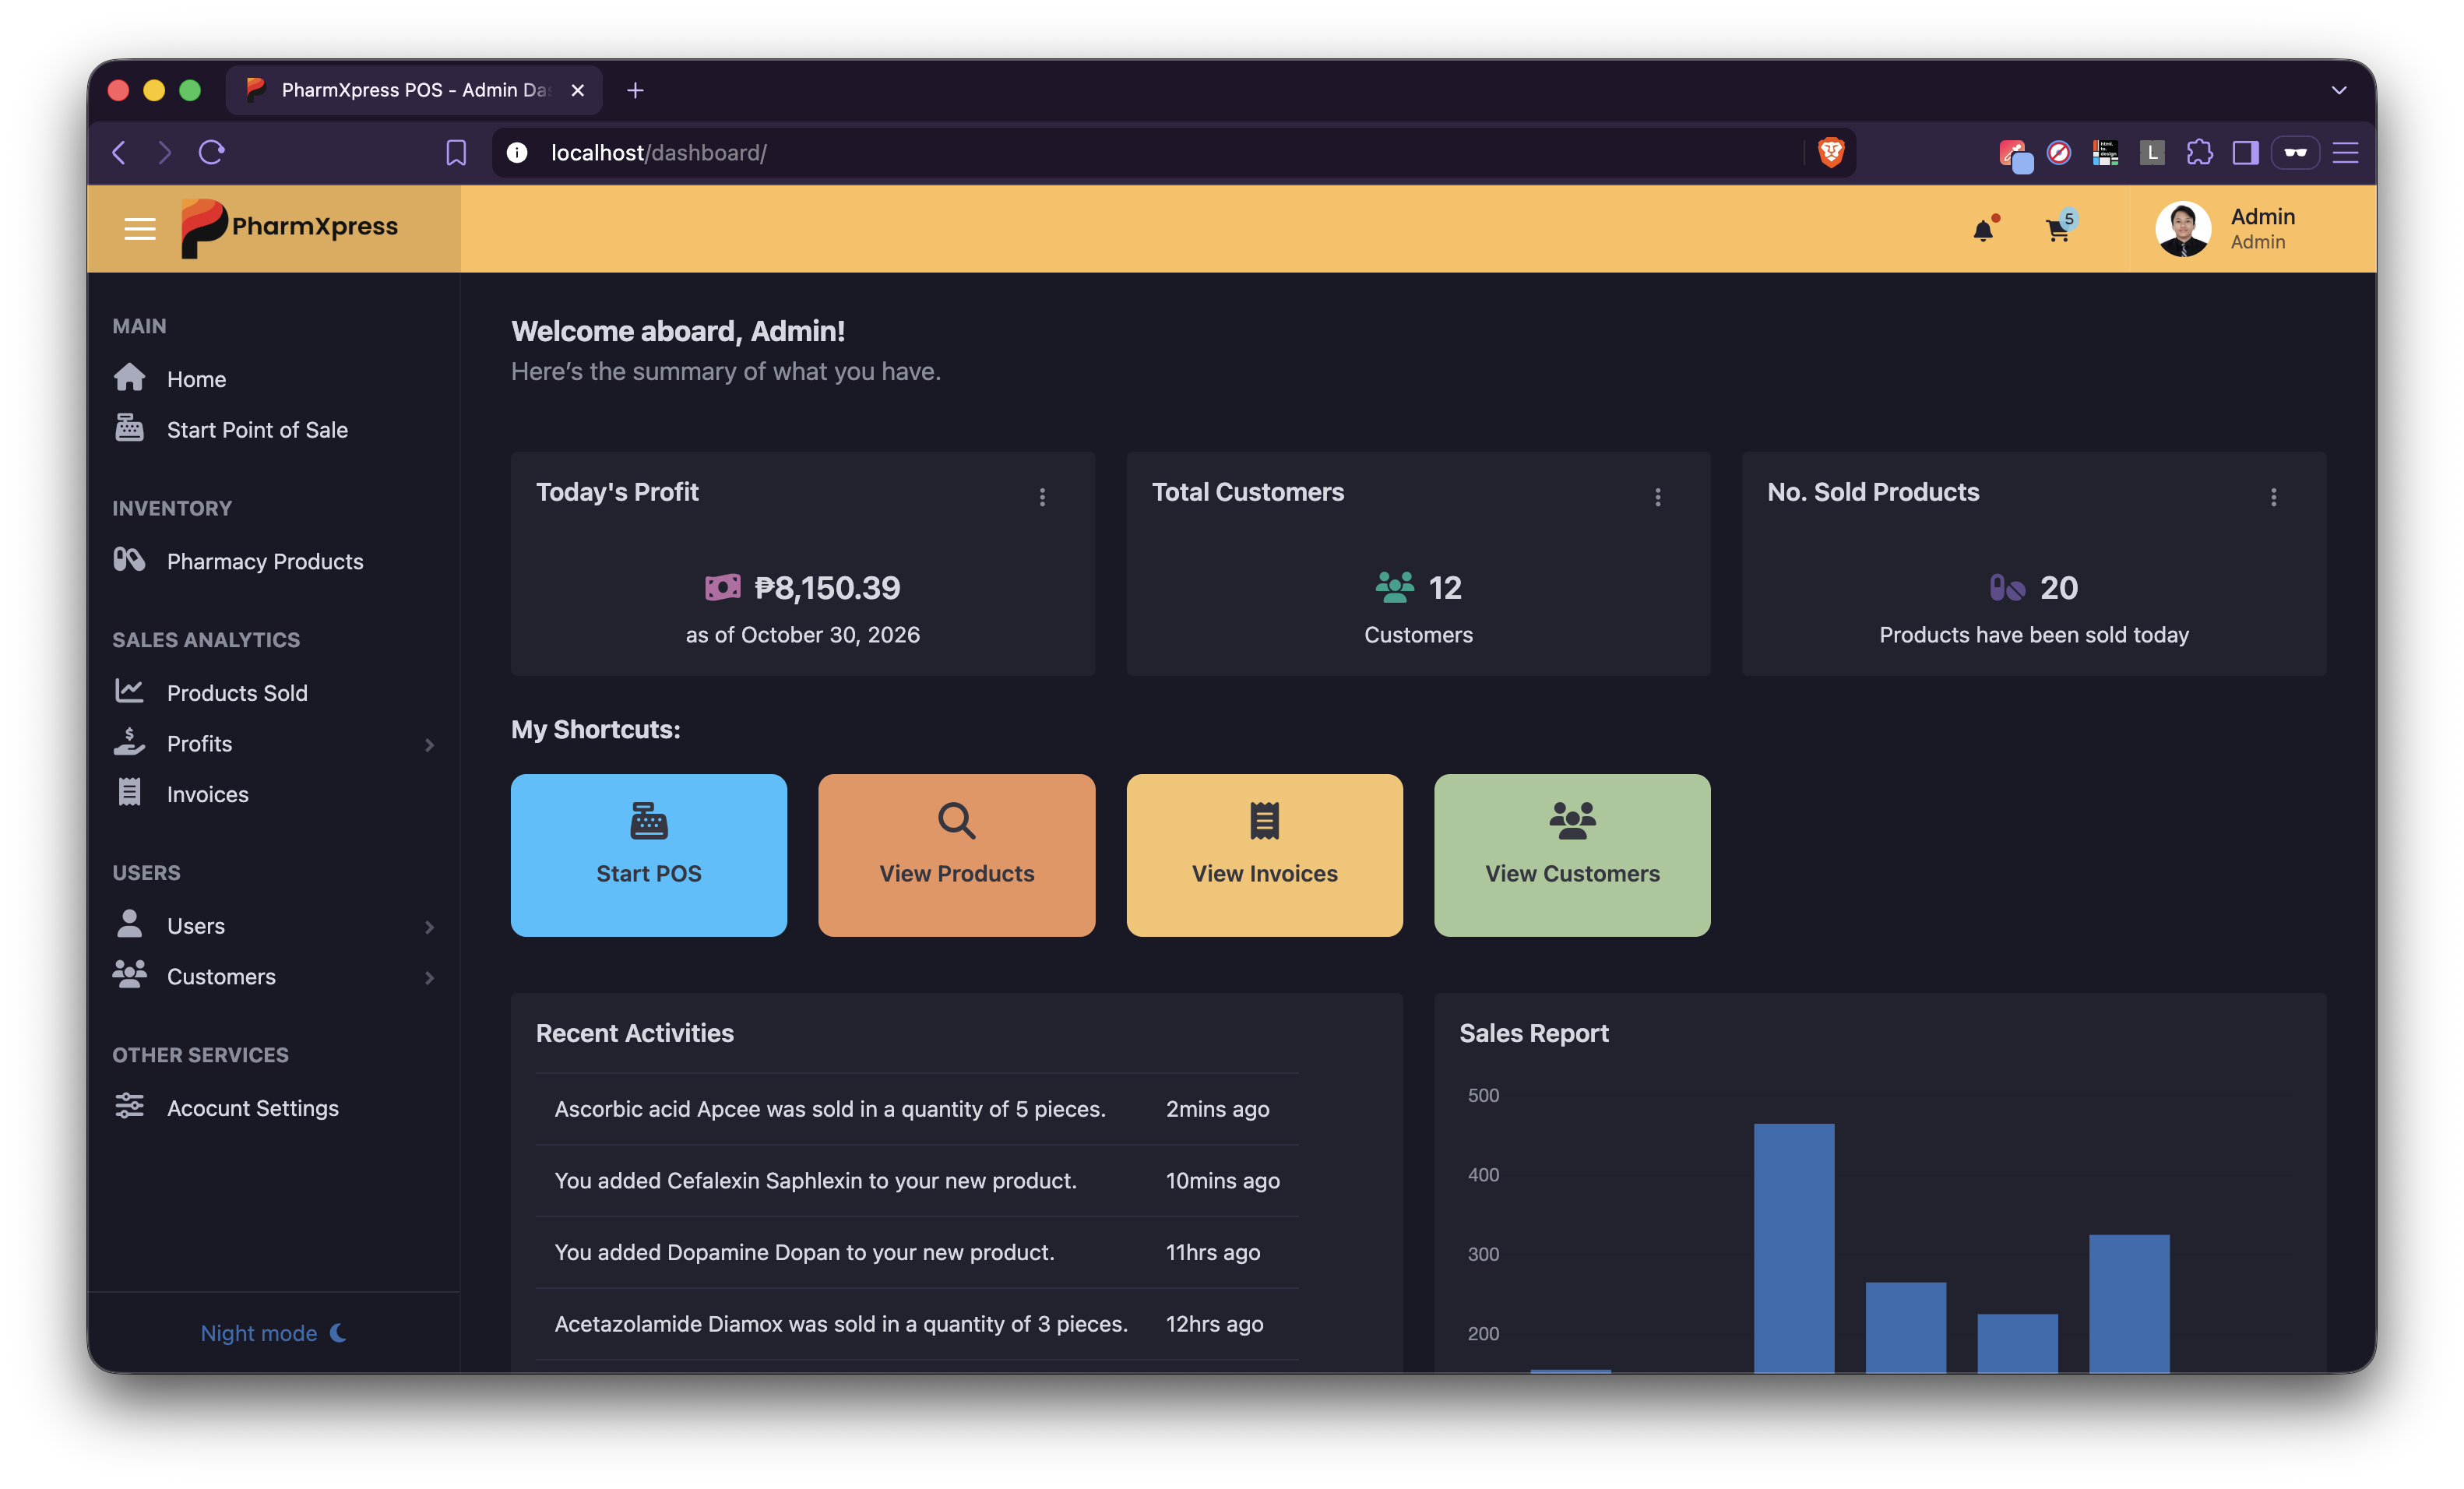Open the browser extensions puzzle icon
The image size is (2464, 1489).
(2199, 152)
